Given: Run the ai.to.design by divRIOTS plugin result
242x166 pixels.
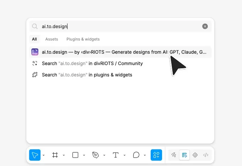Looking at the screenshot, I should coord(120,52).
